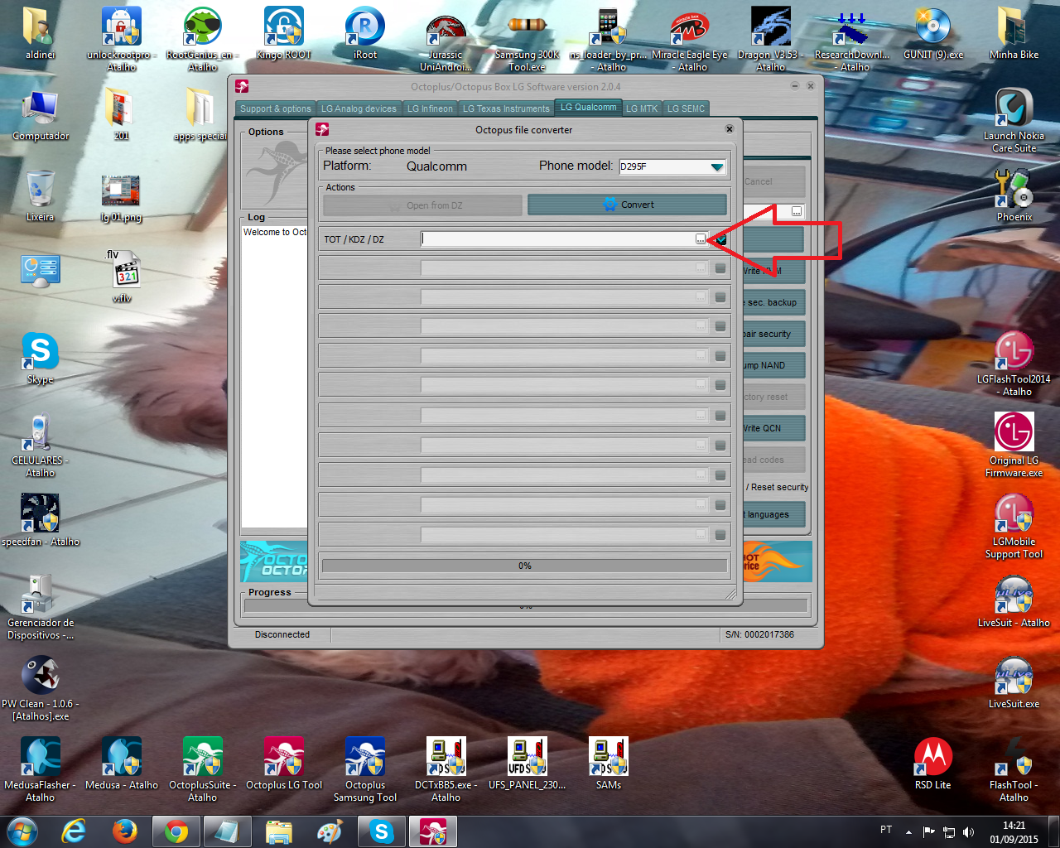
Task: Click the sec. backup button in the main window
Action: point(773,302)
